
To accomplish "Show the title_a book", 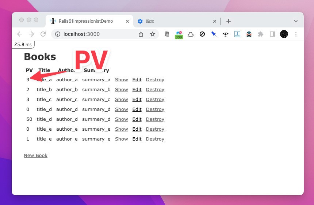I will (x=121, y=80).
